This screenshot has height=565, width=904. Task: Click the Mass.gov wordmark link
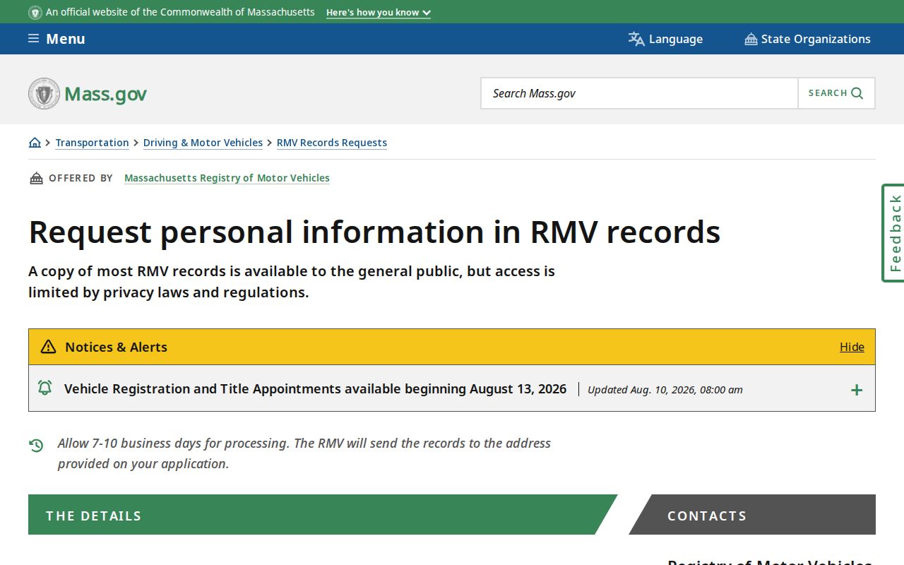[x=105, y=94]
